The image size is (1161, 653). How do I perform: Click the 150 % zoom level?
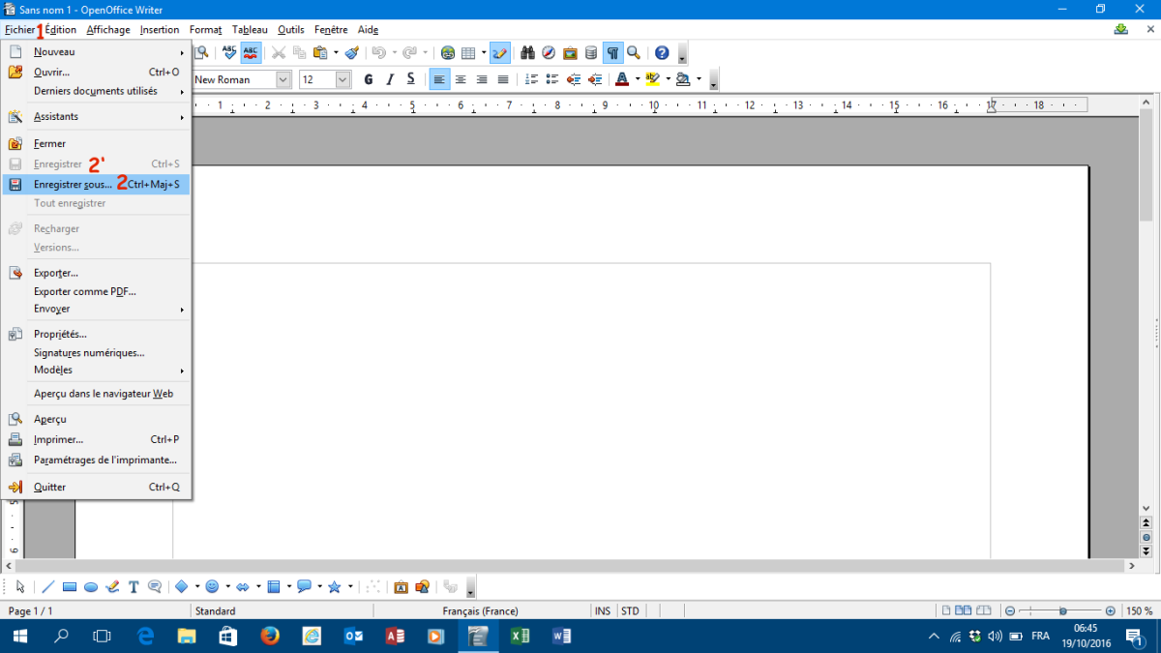(1140, 611)
